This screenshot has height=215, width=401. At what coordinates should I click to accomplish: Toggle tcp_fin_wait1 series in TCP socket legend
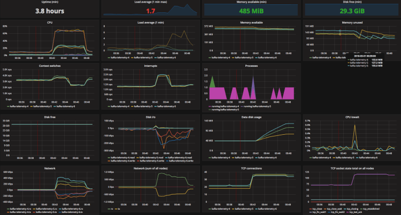point(320,212)
